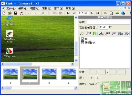Add a text box with the abc icon
The height and width of the screenshot is (95, 132).
click(x=102, y=33)
